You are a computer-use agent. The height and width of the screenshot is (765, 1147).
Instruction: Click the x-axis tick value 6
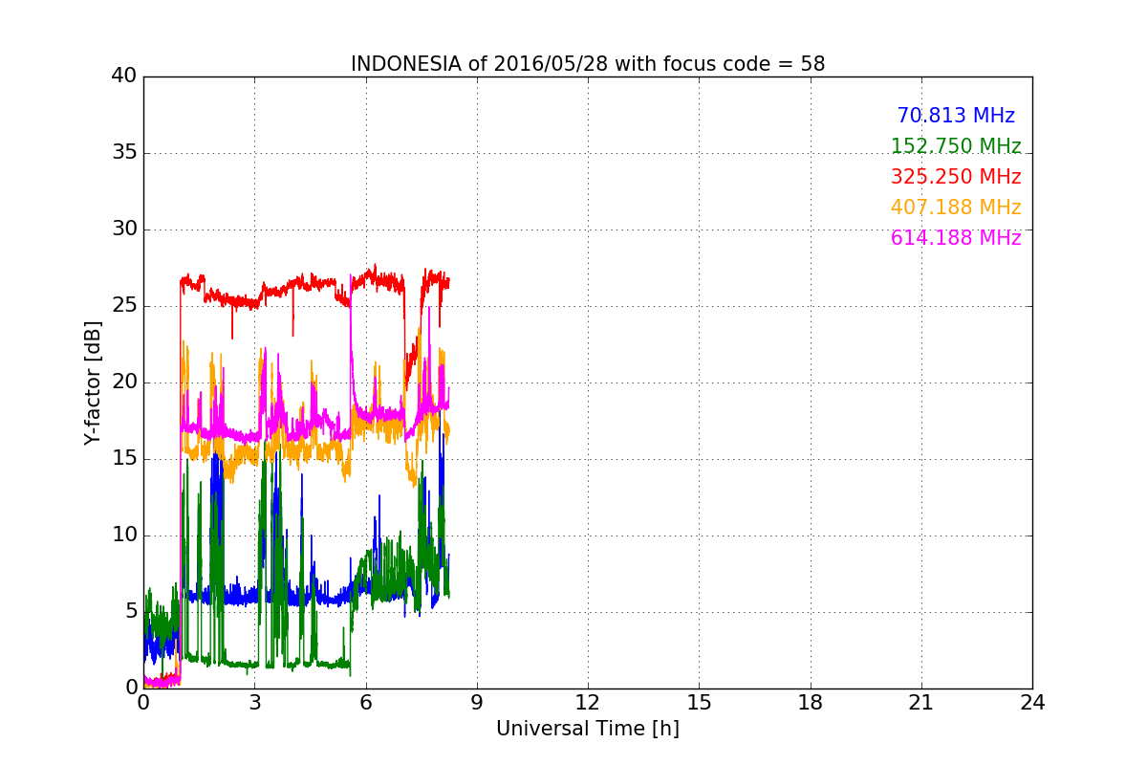(x=366, y=703)
